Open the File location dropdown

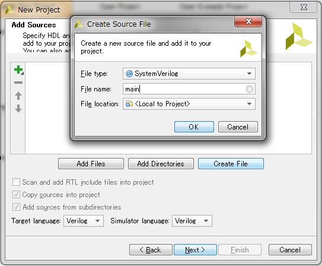(189, 104)
